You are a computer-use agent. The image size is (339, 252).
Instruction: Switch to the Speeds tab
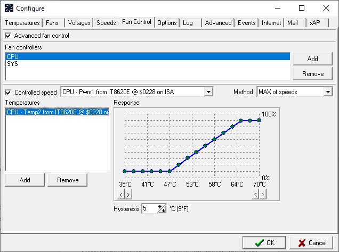[x=106, y=23]
